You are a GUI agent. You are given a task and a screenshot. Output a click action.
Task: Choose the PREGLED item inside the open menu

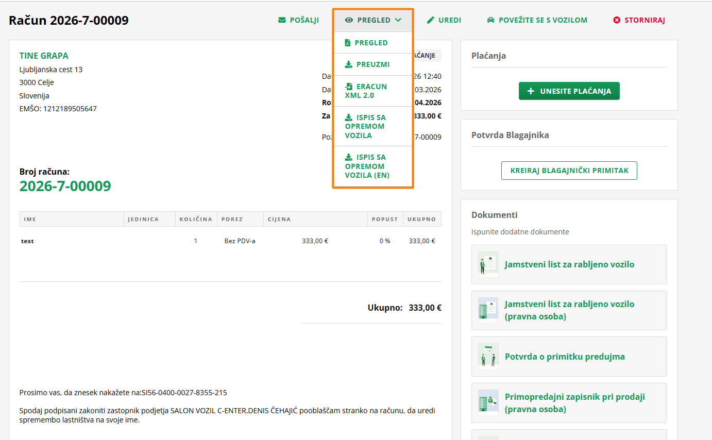(373, 43)
